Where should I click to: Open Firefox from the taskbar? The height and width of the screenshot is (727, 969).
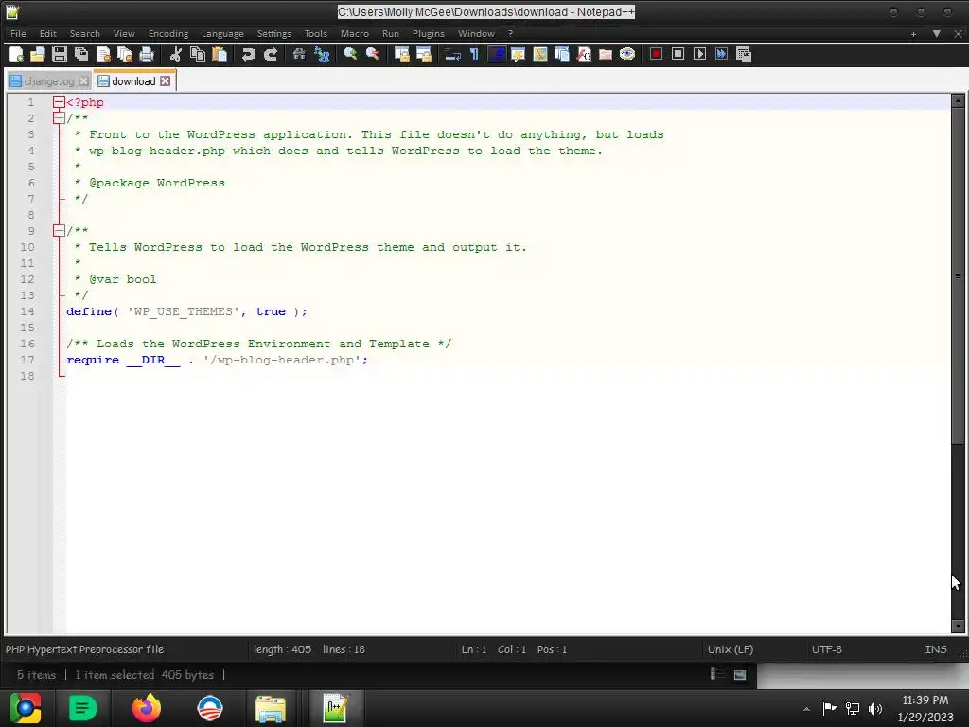tap(147, 708)
